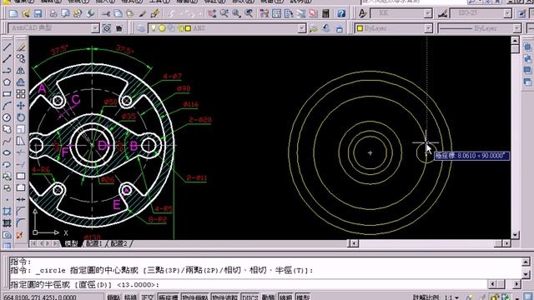The height and width of the screenshot is (300, 534).
Task: Click the workspace settings gear icon
Action: (107, 28)
